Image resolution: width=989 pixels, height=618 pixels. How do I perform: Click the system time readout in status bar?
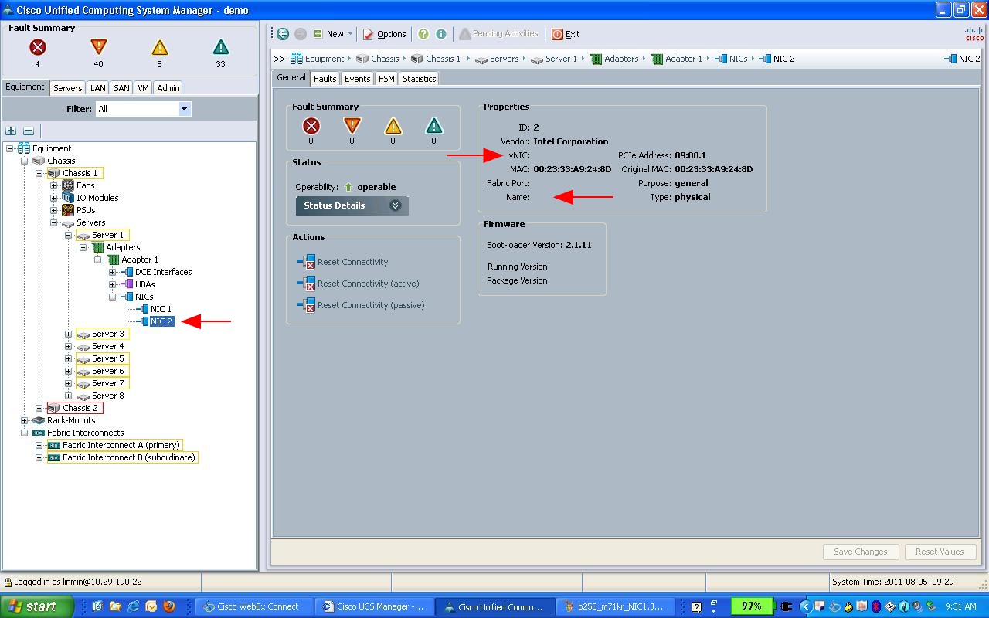tap(892, 582)
